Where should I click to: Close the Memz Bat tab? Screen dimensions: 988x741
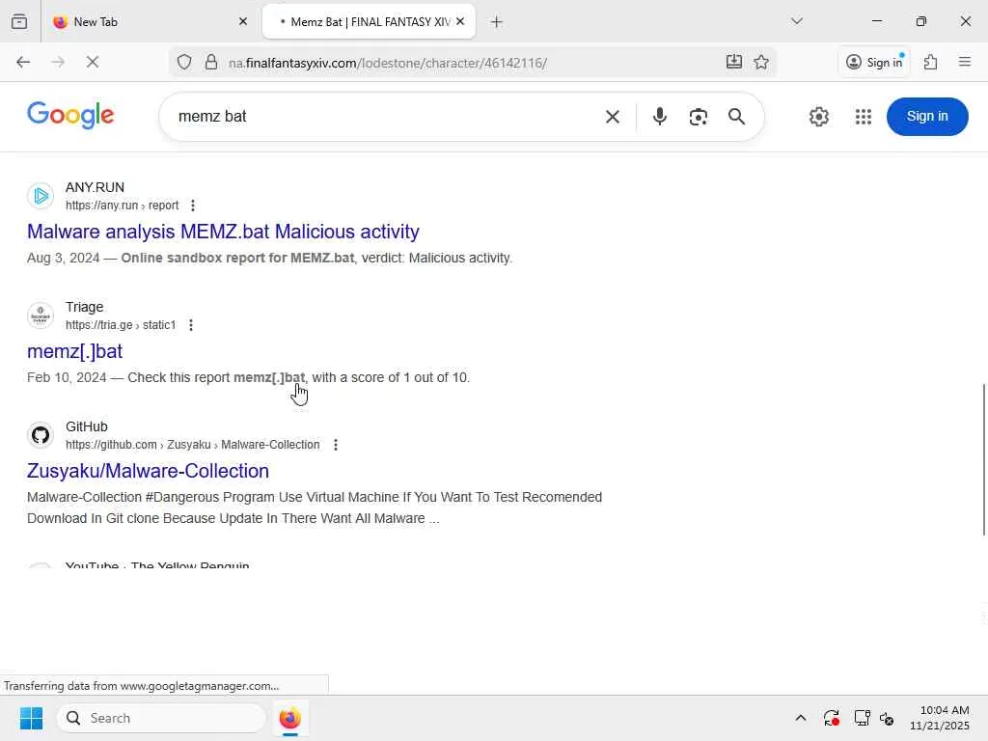pos(460,21)
